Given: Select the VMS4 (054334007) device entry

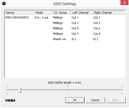Looking at the screenshot, I should (x=17, y=17).
